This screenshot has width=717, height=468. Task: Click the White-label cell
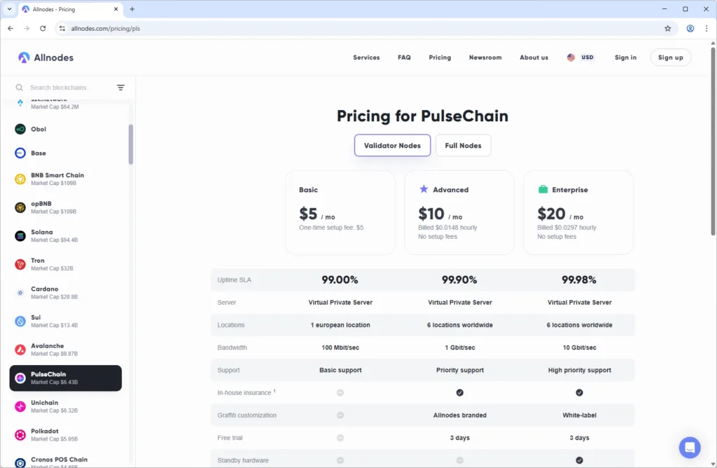pos(579,415)
